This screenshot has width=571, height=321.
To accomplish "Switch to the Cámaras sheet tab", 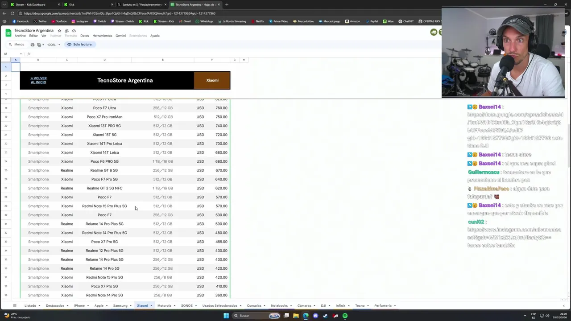I will click(x=304, y=306).
